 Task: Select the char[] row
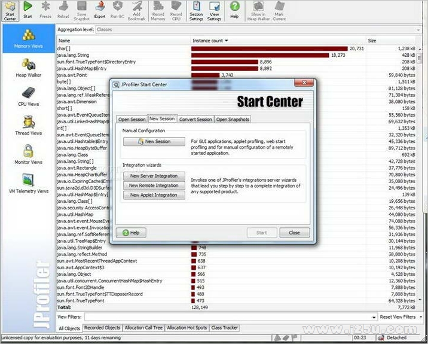236,48
